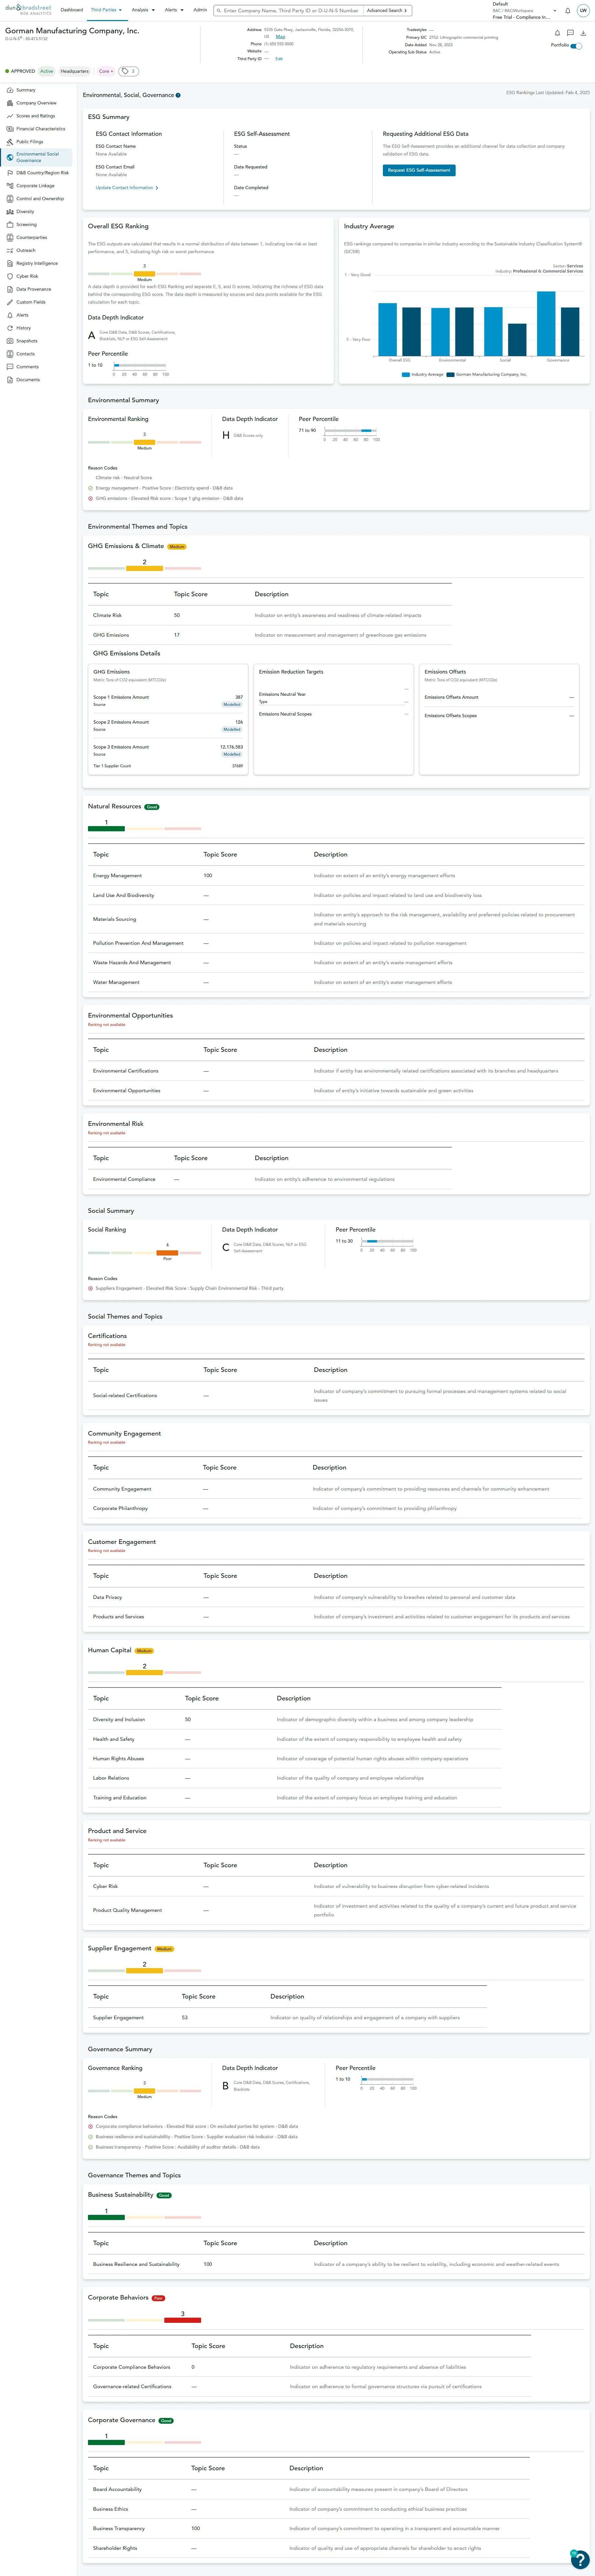Click the Edit link for Third Party ID
The height and width of the screenshot is (2576, 595).
click(x=279, y=59)
